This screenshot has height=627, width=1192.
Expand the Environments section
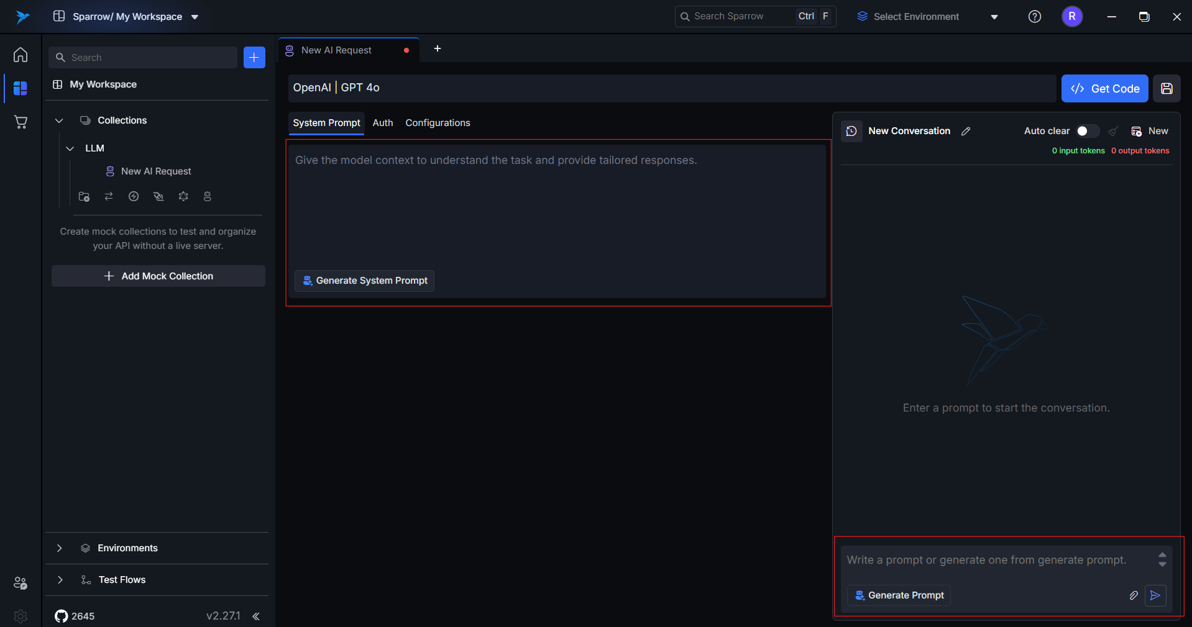click(59, 548)
